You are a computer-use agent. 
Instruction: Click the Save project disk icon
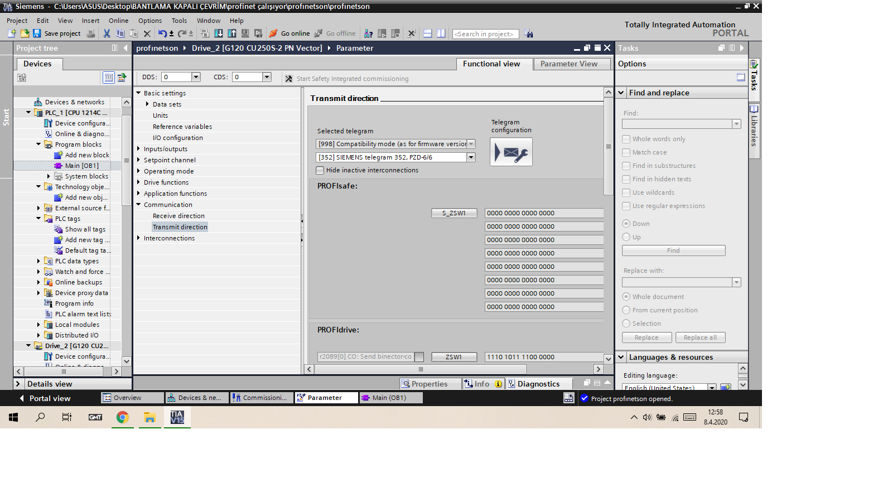coord(37,33)
